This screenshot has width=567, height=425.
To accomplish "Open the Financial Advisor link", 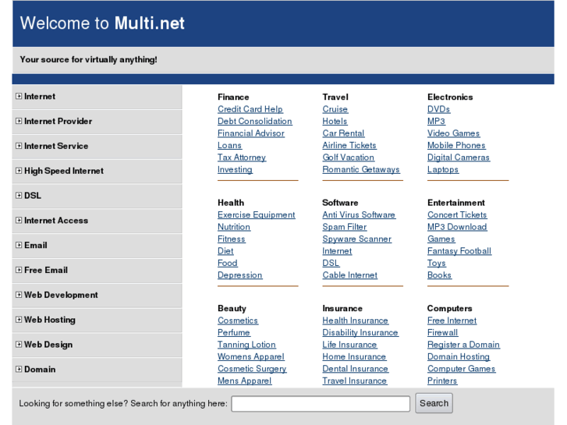I will click(x=251, y=133).
